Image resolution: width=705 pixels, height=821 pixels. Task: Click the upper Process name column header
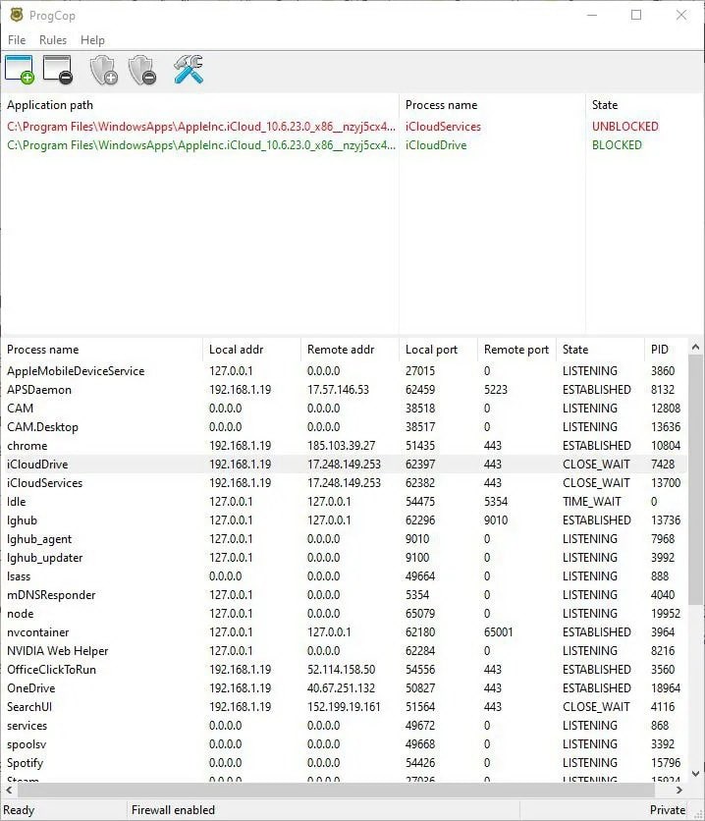click(492, 105)
